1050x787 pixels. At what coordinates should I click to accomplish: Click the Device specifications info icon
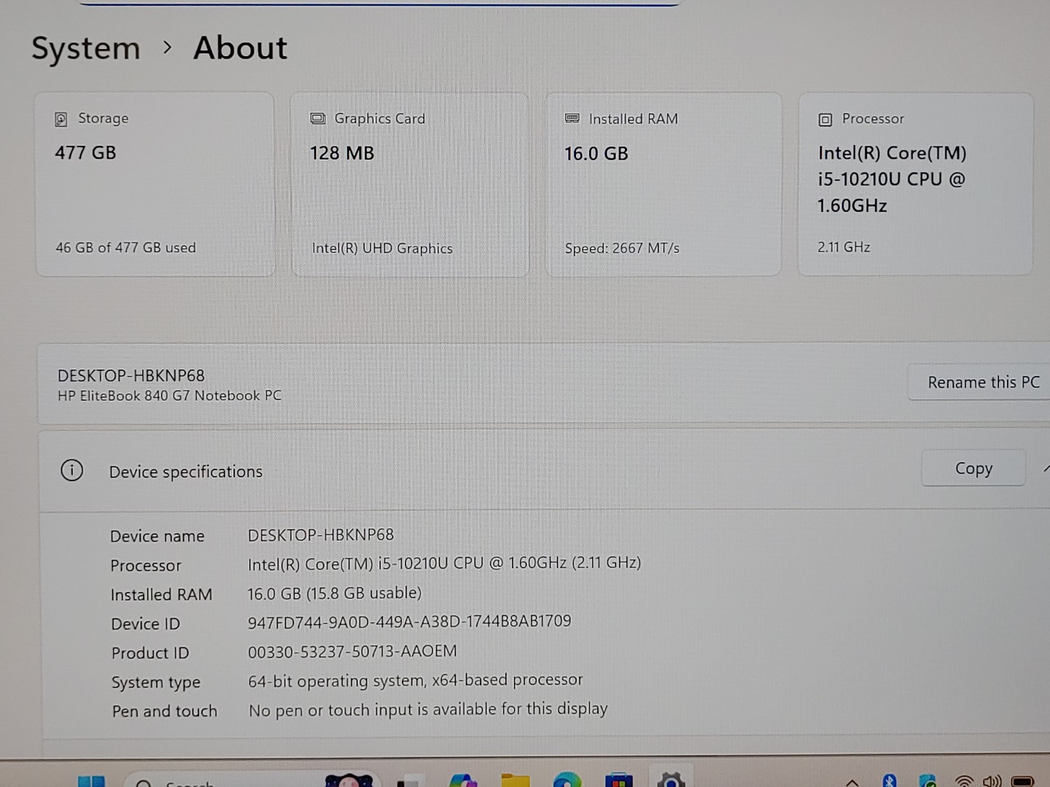tap(71, 471)
